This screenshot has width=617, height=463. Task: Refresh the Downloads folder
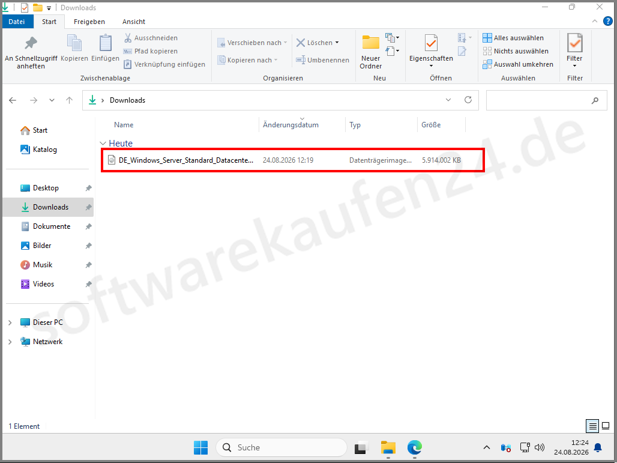[468, 100]
